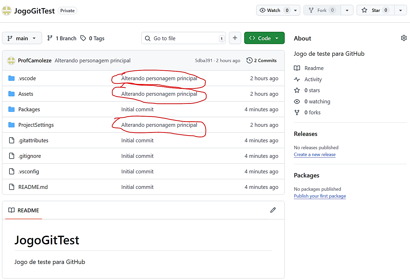Edit README with the pencil icon
This screenshot has width=410, height=280.
point(273,210)
